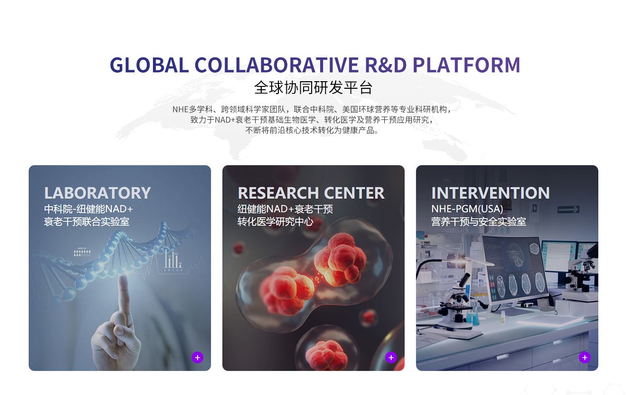Viewport: 627px width, 395px height.
Task: Click the Global Collaborative R&D Platform title
Action: click(314, 65)
